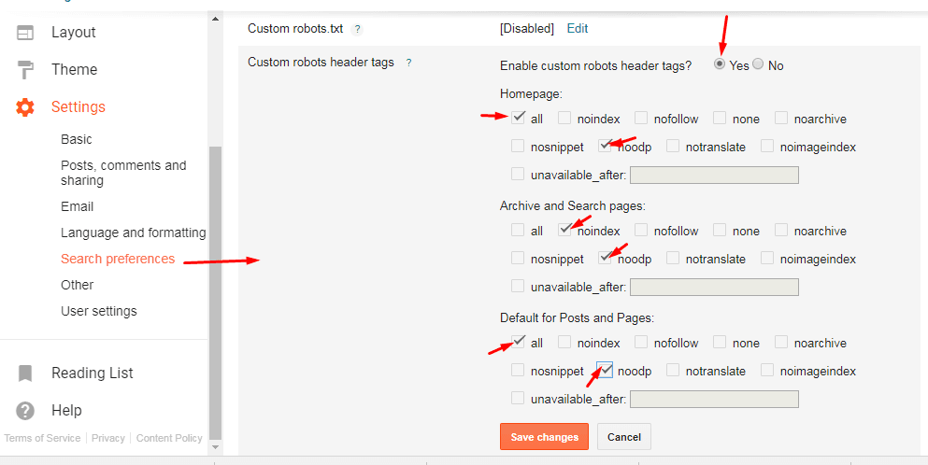Screen dimensions: 928x465
Task: Click Edit link for Custom robots.txt
Action: (x=578, y=29)
